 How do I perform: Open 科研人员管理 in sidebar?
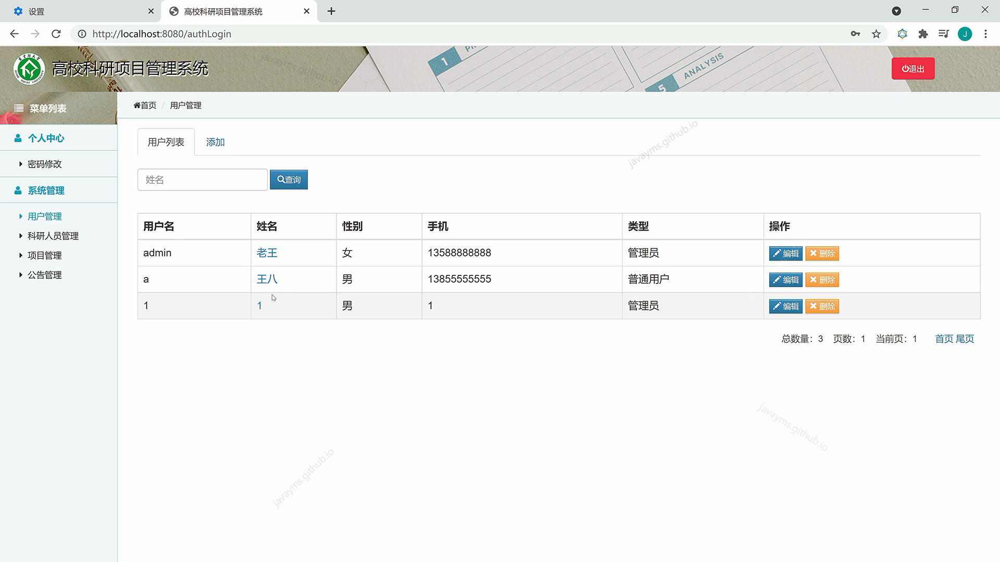tap(53, 236)
